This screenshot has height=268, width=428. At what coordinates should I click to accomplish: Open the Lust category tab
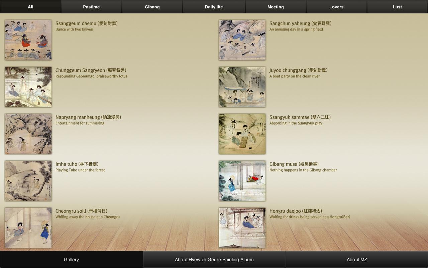click(397, 7)
